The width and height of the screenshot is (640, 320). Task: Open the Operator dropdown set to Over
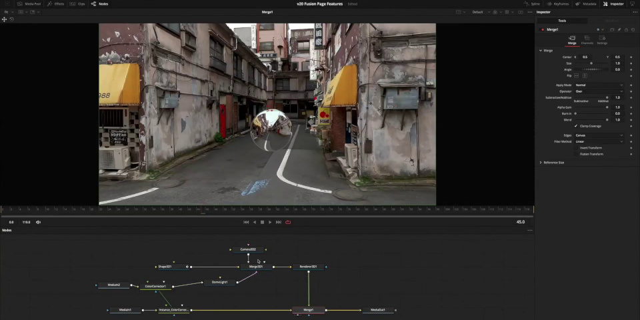coord(599,91)
